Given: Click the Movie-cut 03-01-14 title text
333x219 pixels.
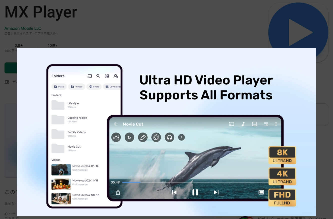Looking at the screenshot, I should click(85, 166).
